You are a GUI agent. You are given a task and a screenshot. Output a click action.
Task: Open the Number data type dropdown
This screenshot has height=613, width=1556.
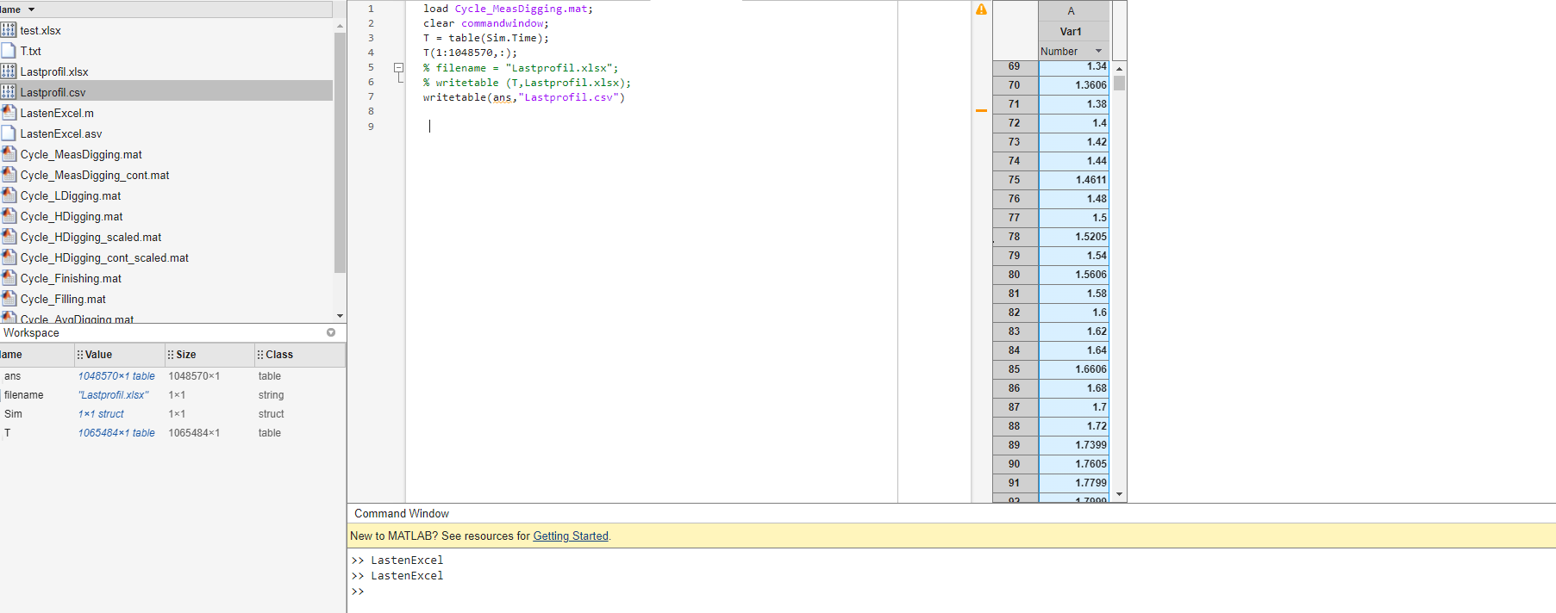1098,52
